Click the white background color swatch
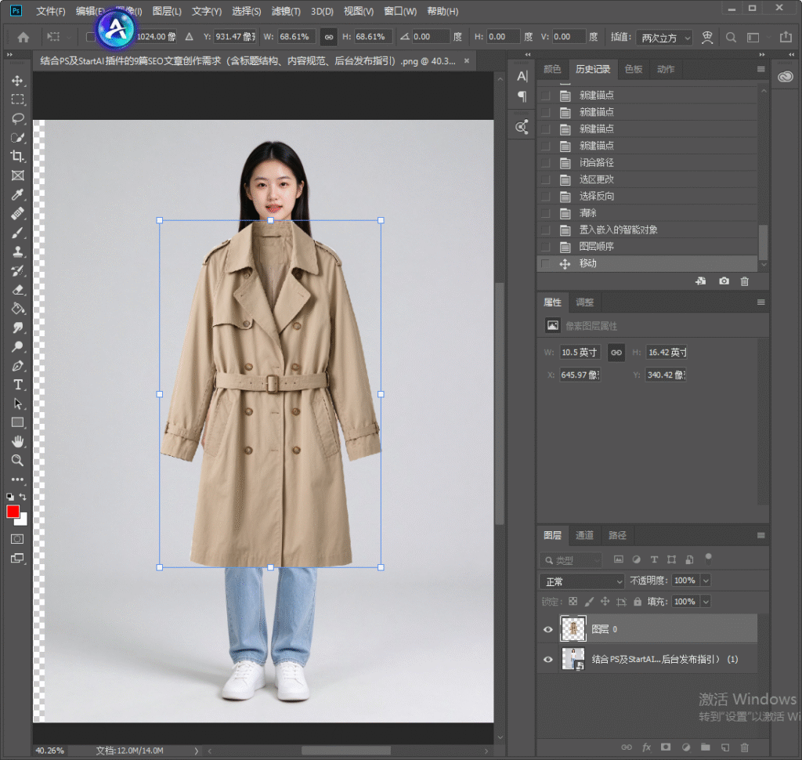The image size is (802, 760). click(23, 520)
